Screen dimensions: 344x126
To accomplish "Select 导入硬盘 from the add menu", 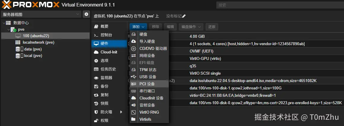I will click(x=149, y=41).
